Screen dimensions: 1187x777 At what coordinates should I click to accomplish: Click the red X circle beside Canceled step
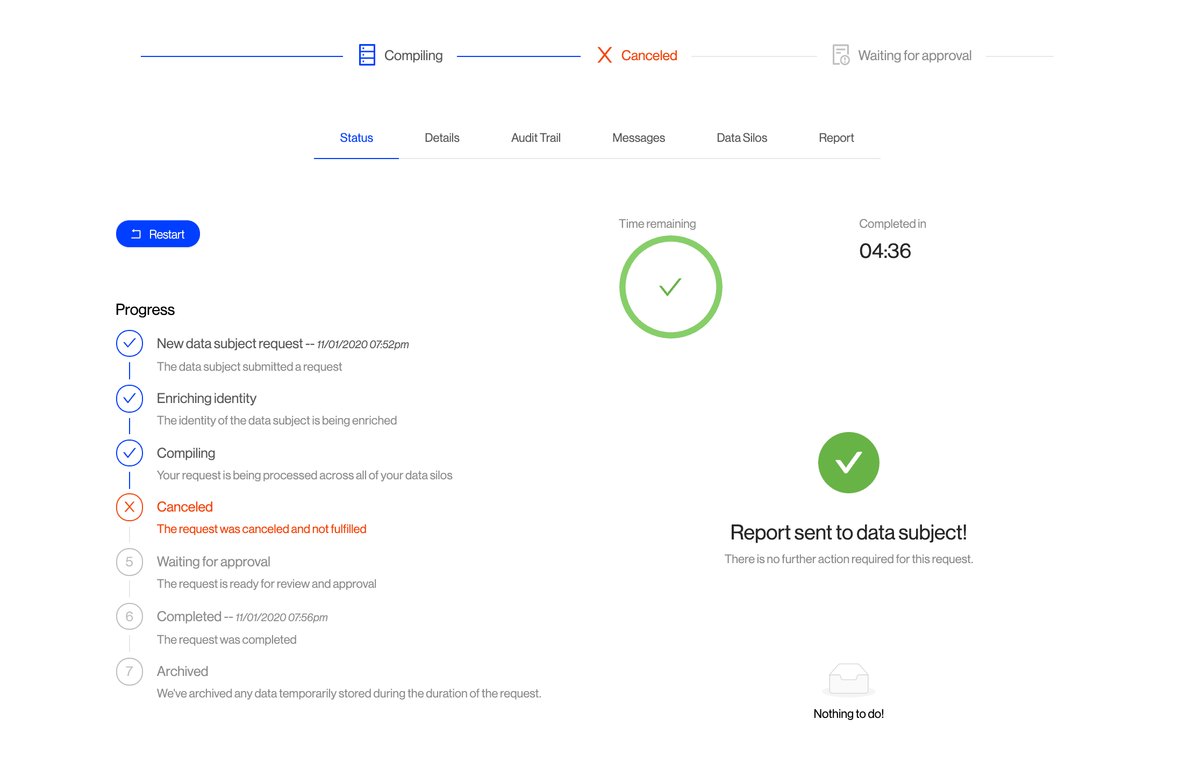pos(130,507)
